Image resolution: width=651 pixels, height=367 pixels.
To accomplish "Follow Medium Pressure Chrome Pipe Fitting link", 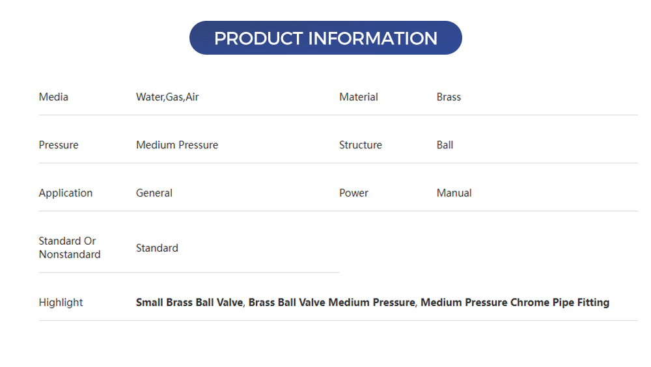I will [514, 302].
